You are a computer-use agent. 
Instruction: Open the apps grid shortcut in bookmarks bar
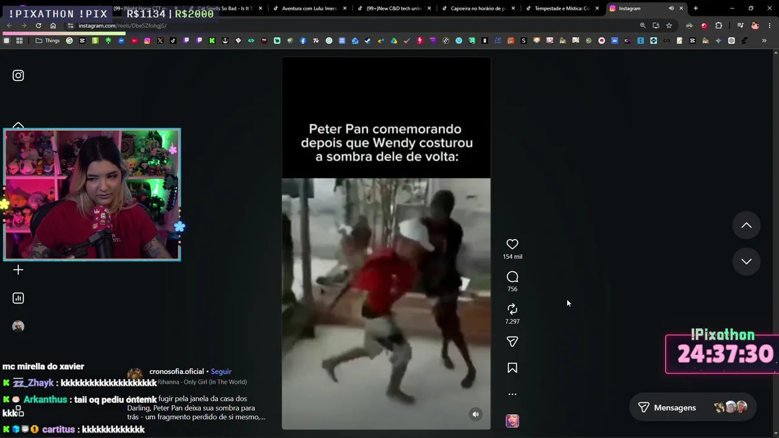click(19, 41)
